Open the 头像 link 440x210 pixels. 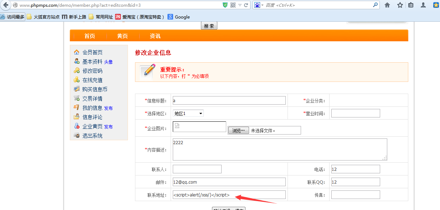click(x=108, y=62)
